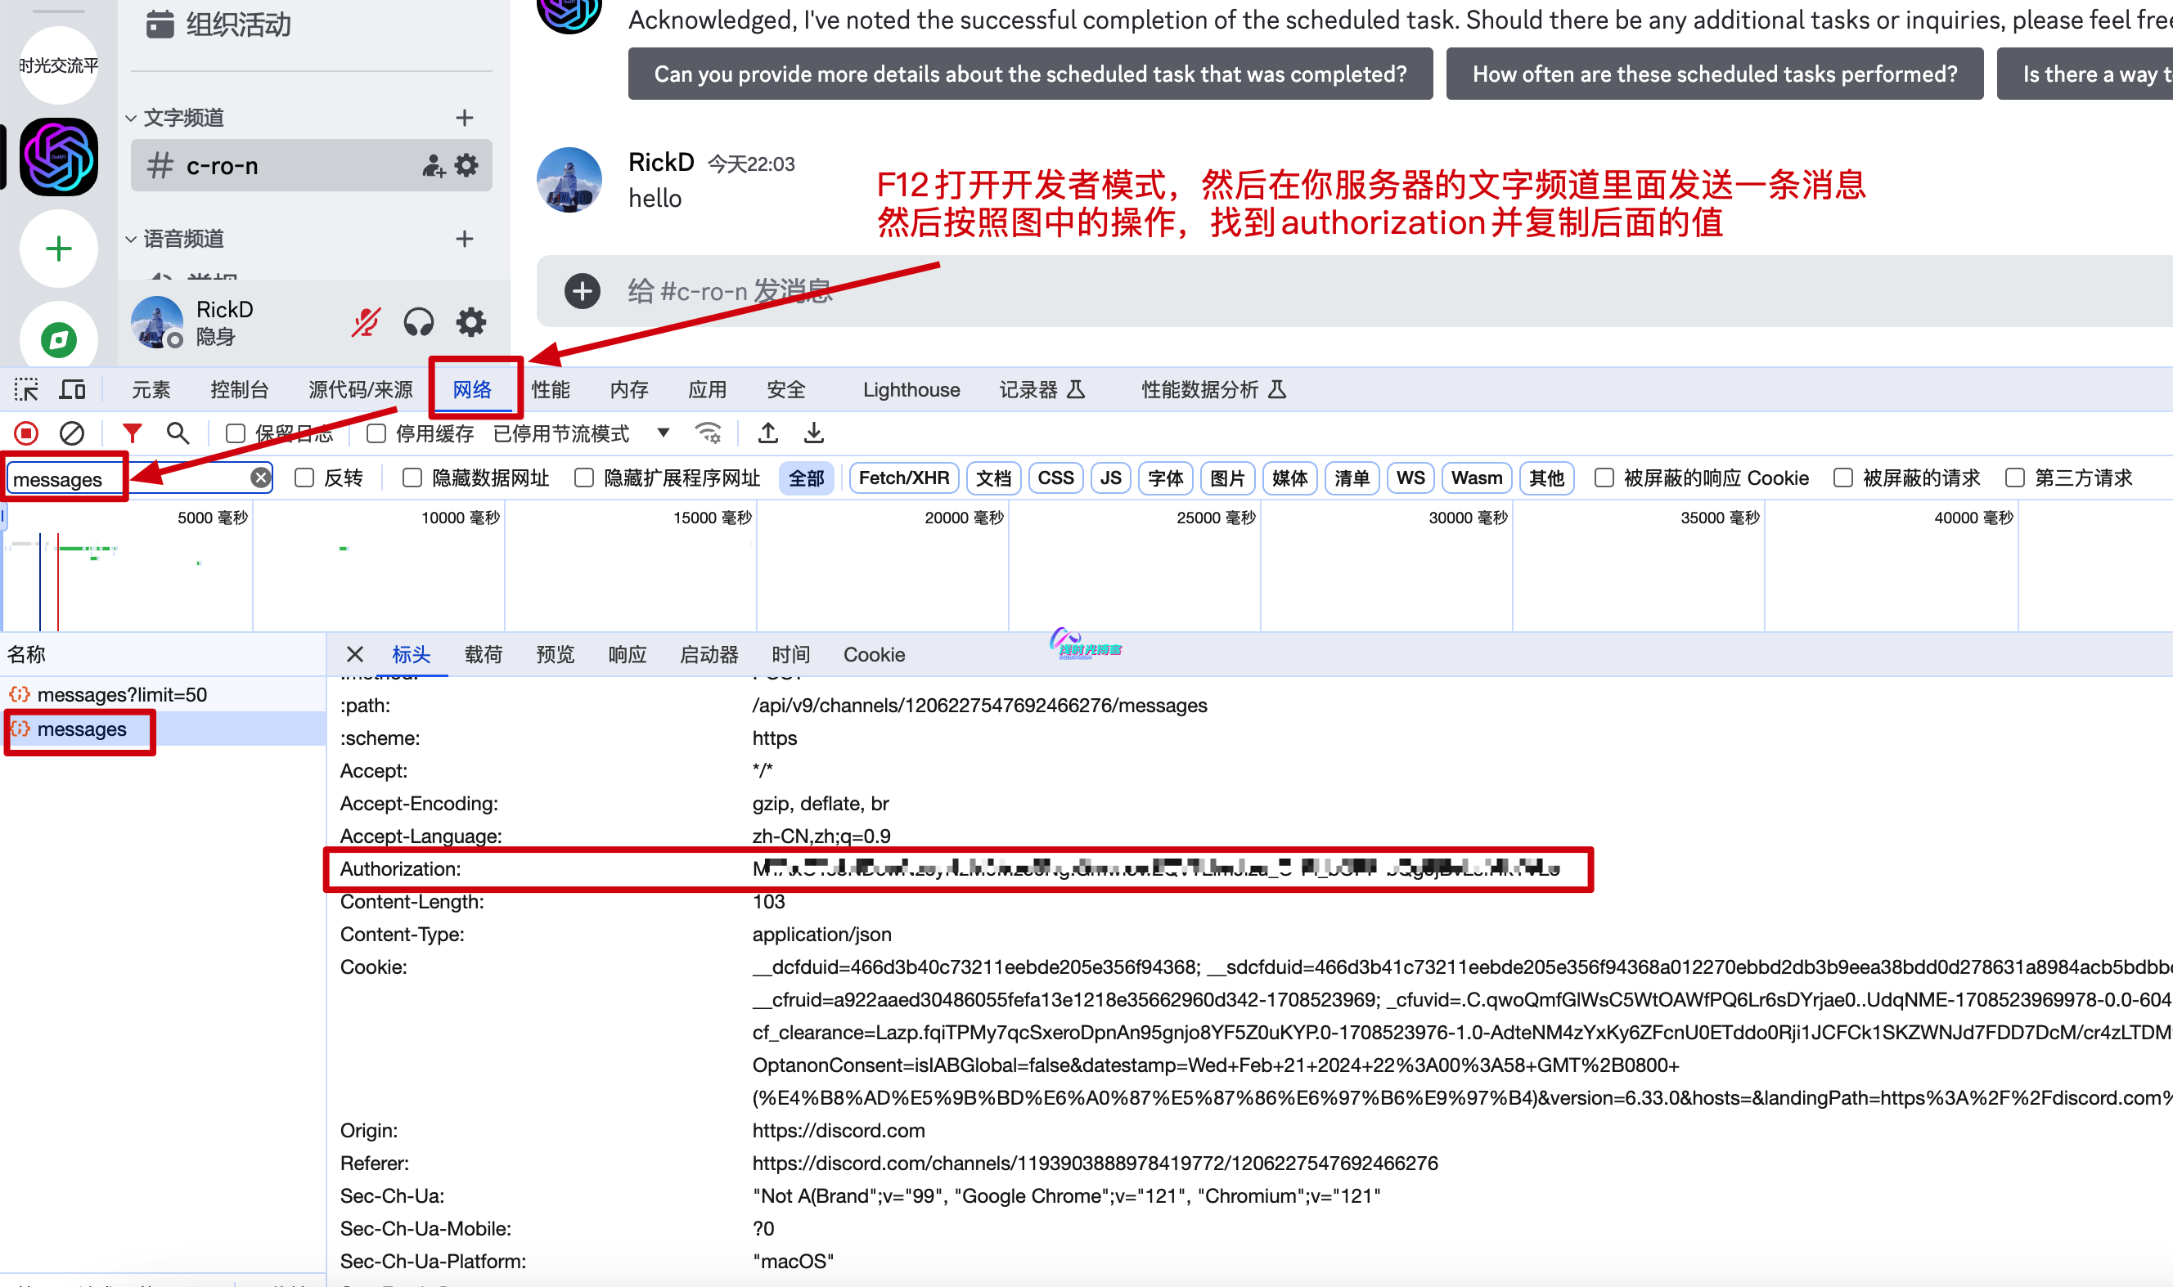
Task: Filter requests by WS
Action: pyautogui.click(x=1410, y=478)
